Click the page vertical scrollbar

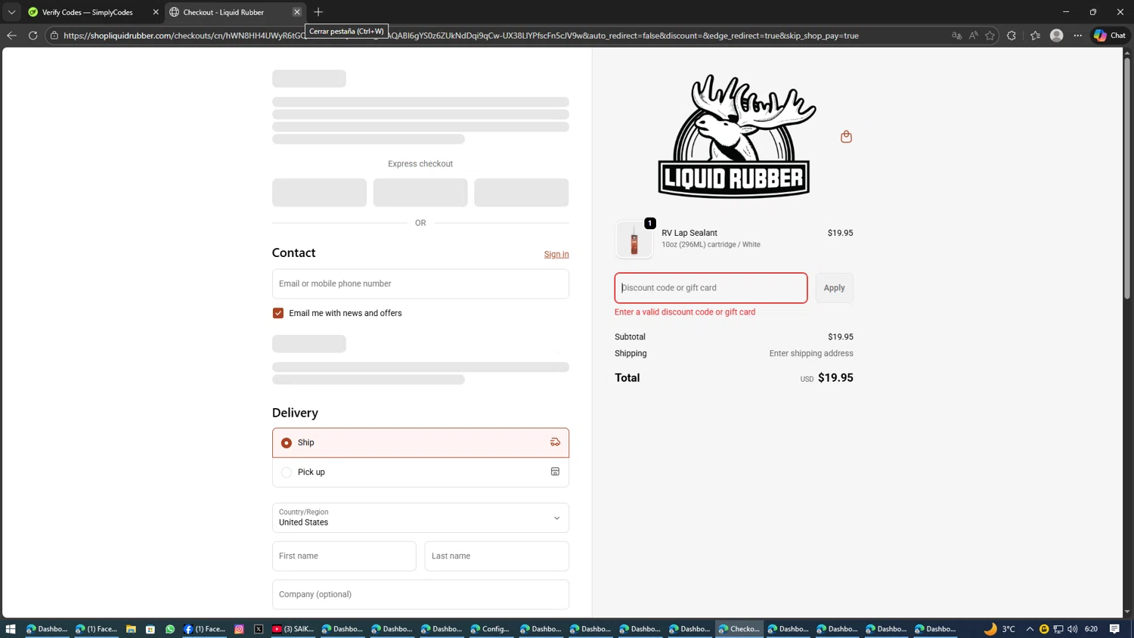1127,178
